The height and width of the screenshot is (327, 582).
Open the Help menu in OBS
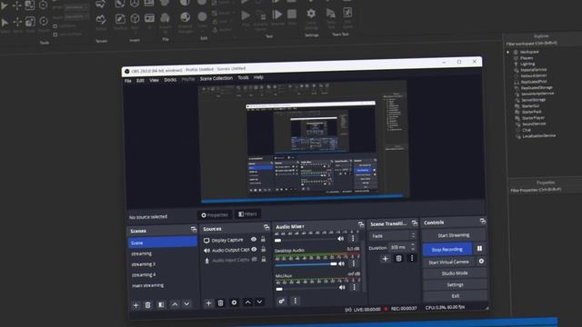coord(258,77)
